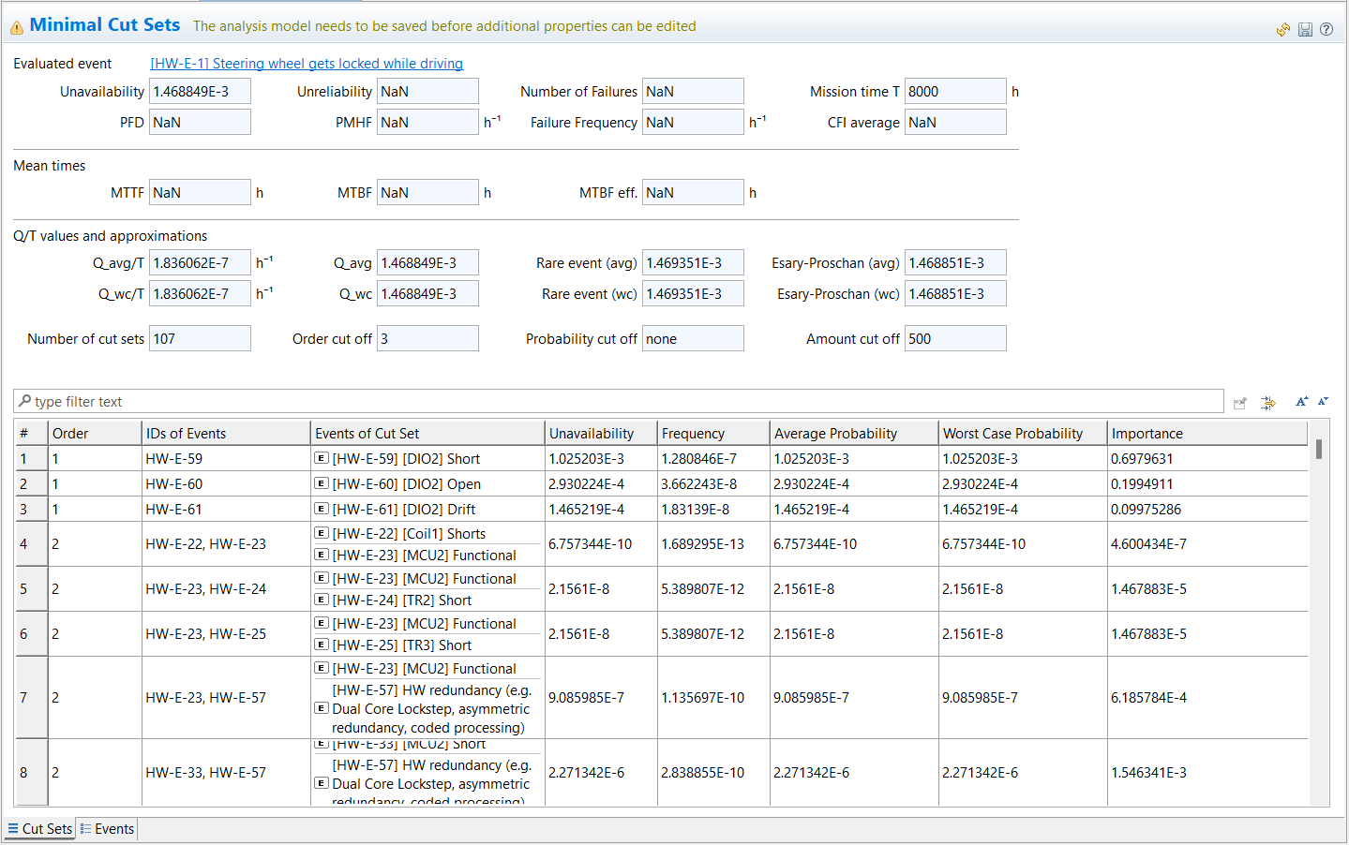Viewport: 1349px width, 845px height.
Task: Click the event icon for [HW-E-59] [DIO2] Short
Action: 322,458
